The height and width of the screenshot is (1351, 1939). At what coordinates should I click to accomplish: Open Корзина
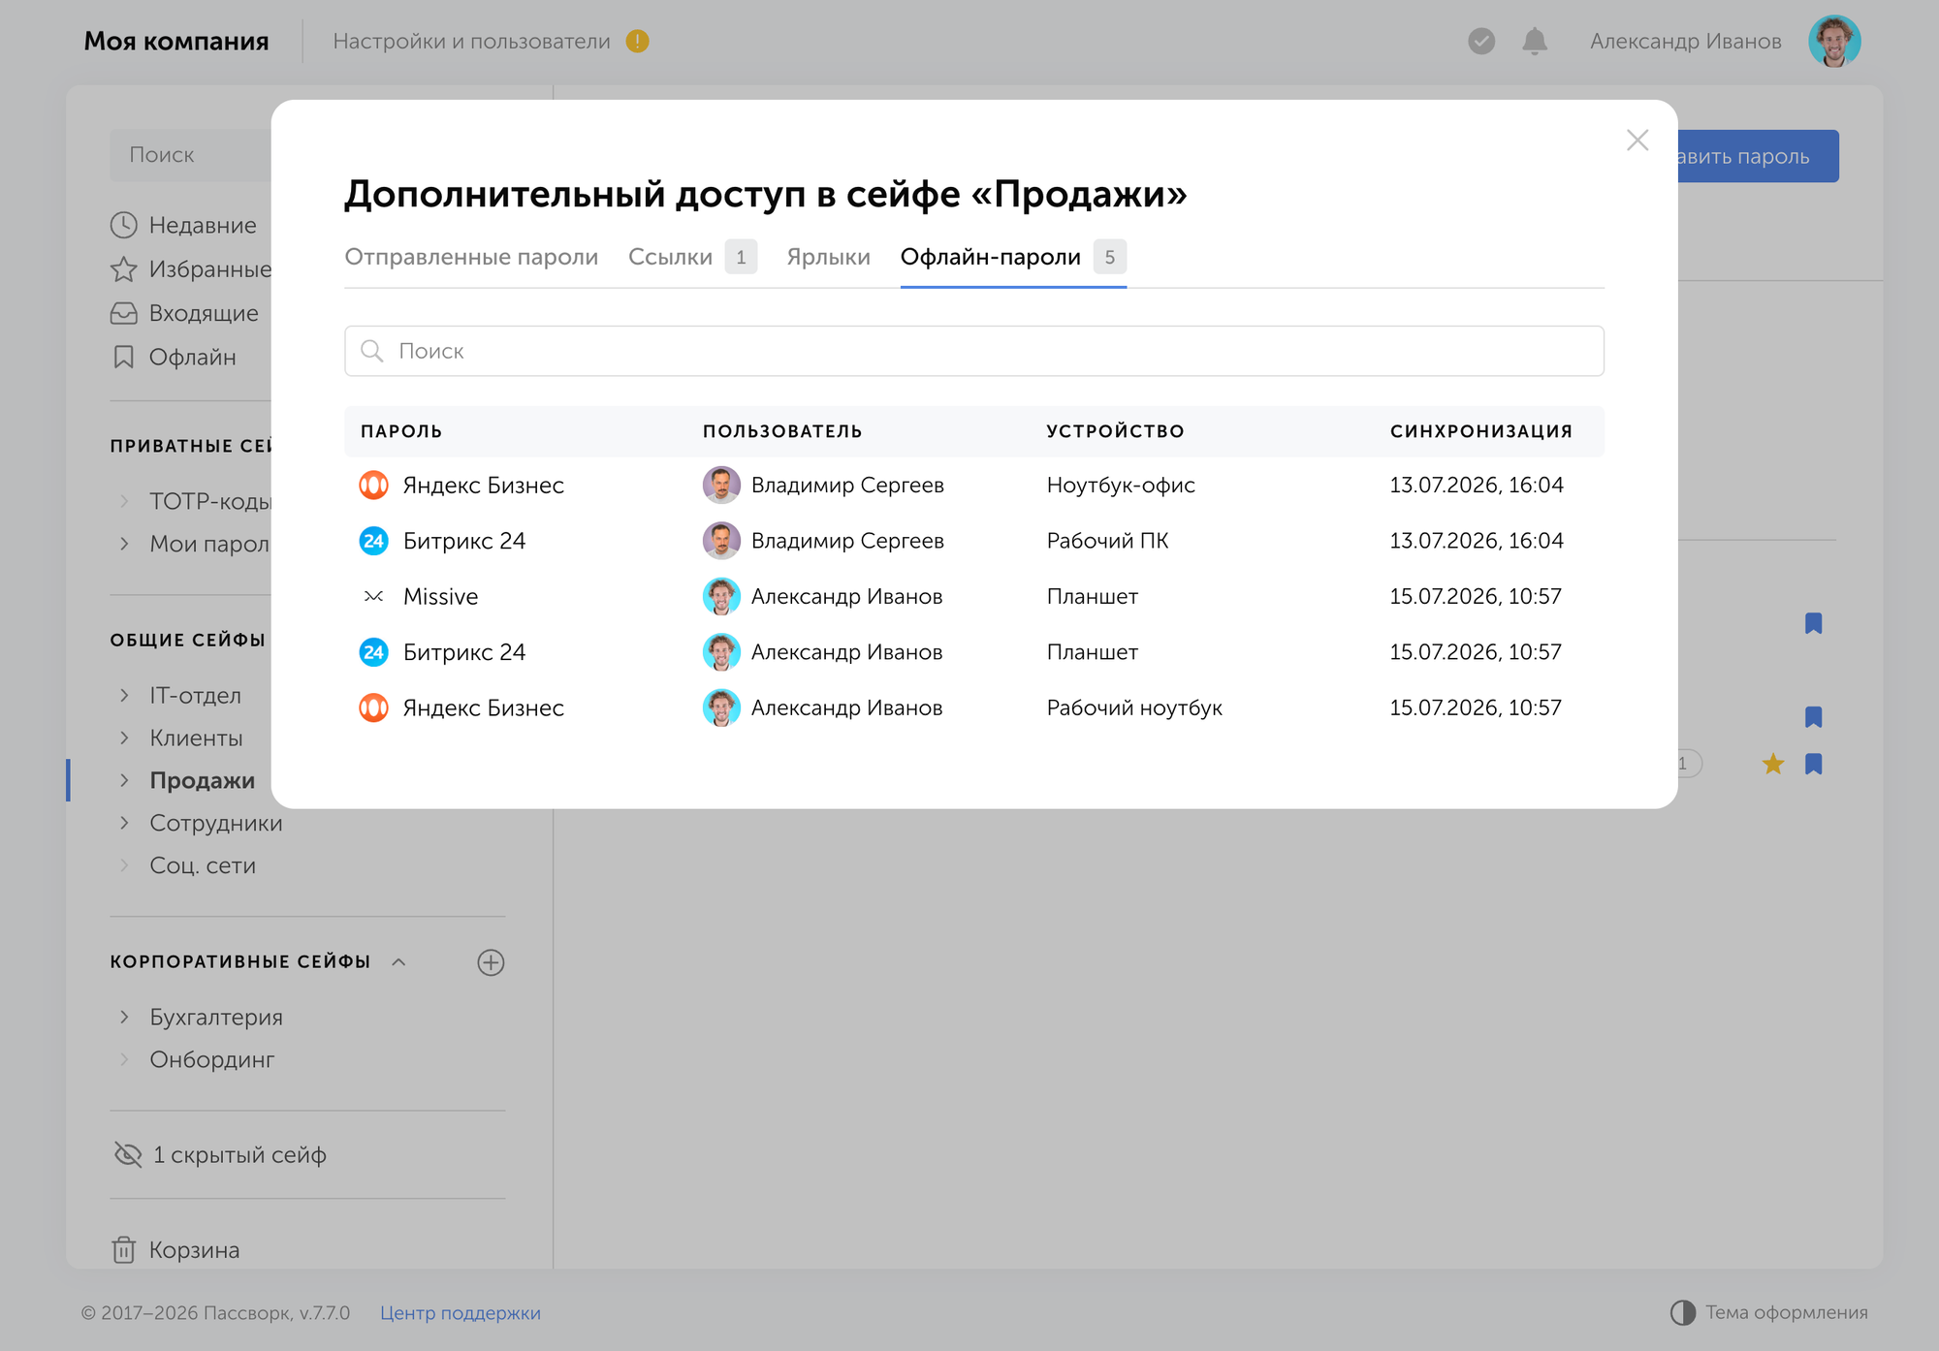point(175,1250)
